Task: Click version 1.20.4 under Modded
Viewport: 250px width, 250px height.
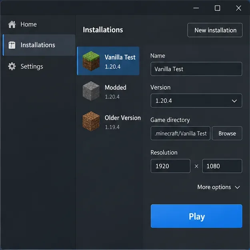Action: pos(112,97)
